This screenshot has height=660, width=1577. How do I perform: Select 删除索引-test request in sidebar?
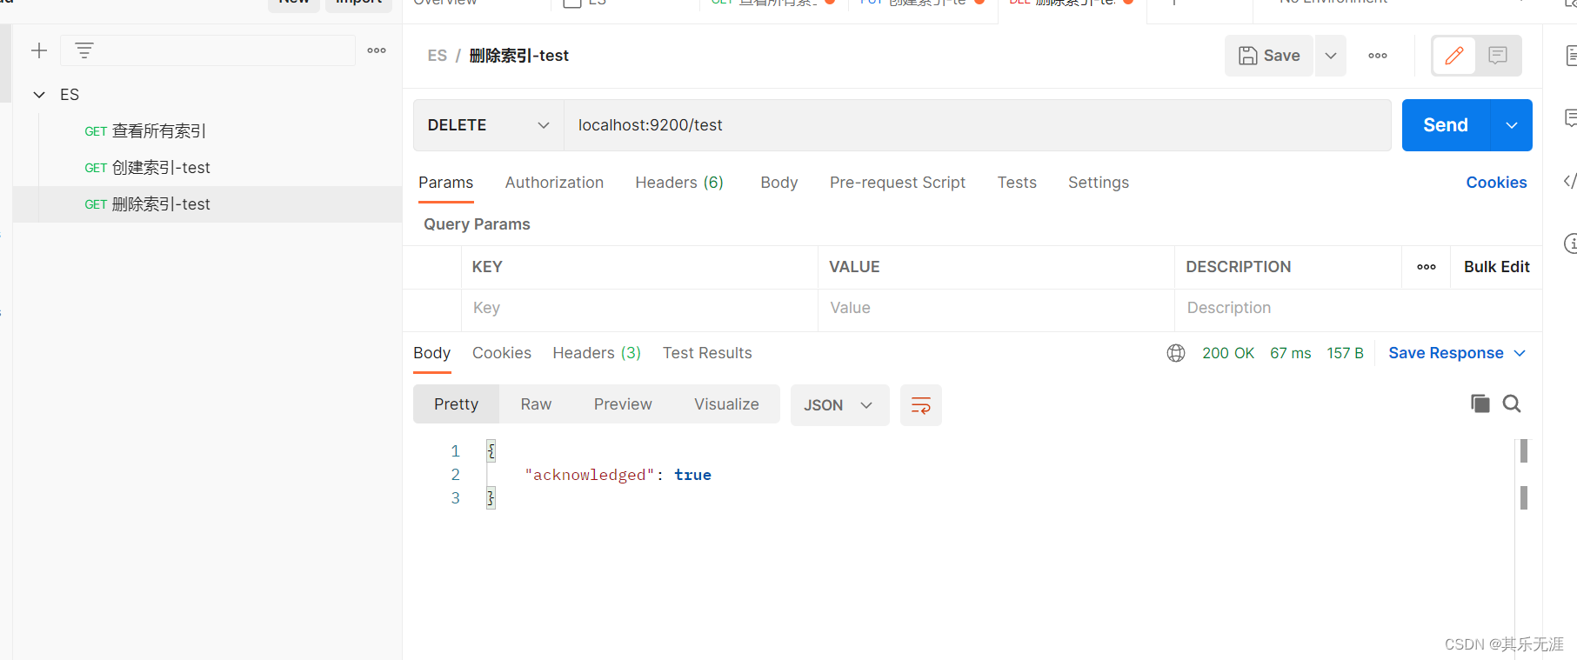(207, 204)
